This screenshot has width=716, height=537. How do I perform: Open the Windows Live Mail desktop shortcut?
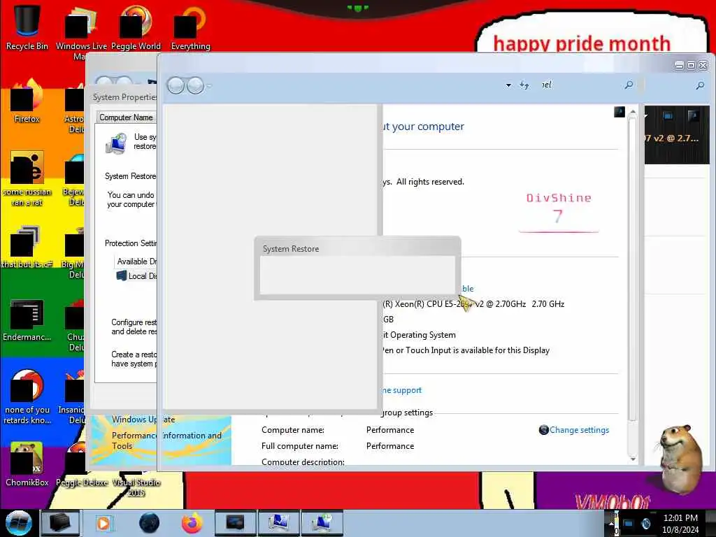pos(81,32)
